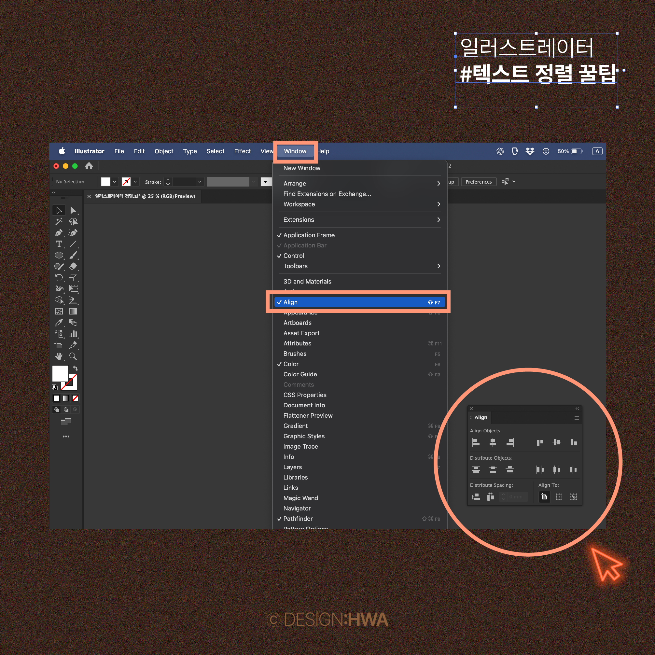The width and height of the screenshot is (655, 655).
Task: Activate the Zoom tool
Action: click(73, 356)
